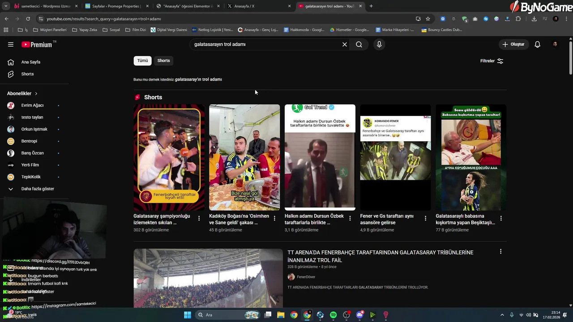Open the TT ARENA'DA FENERBAHÇE video title
This screenshot has height=322, width=573.
click(380, 256)
